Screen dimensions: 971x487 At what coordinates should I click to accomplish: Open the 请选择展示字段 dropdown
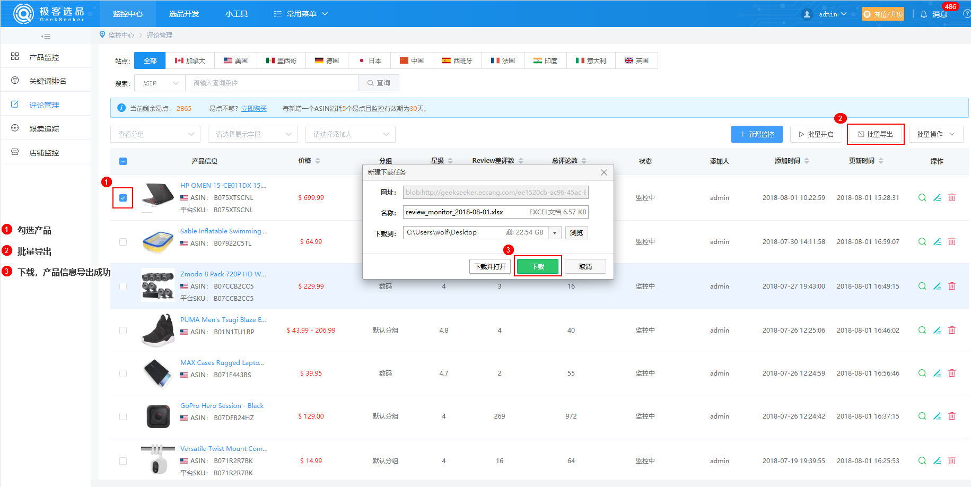(x=253, y=134)
